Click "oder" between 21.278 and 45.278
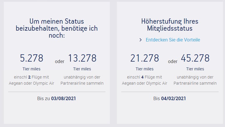The image size is (225, 127). coord(173,61)
